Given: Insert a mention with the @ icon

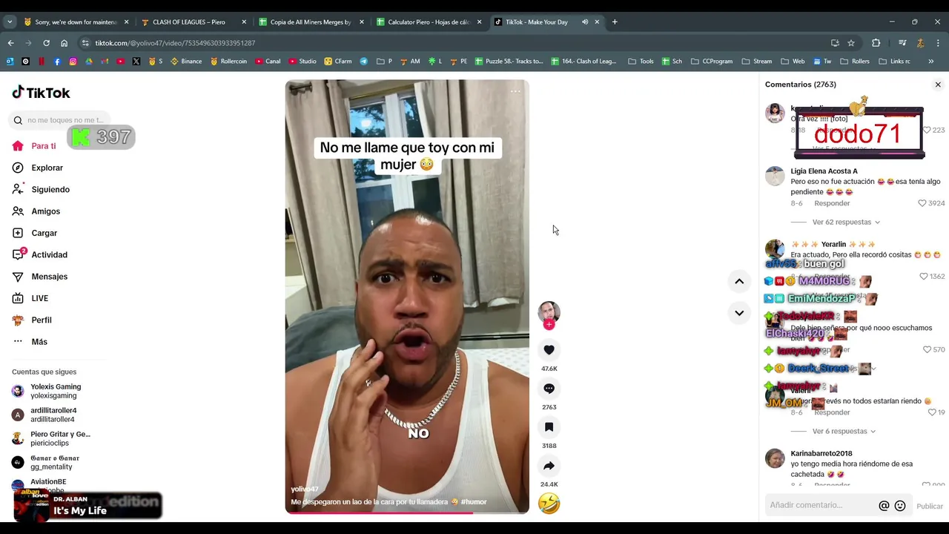Looking at the screenshot, I should [x=884, y=506].
